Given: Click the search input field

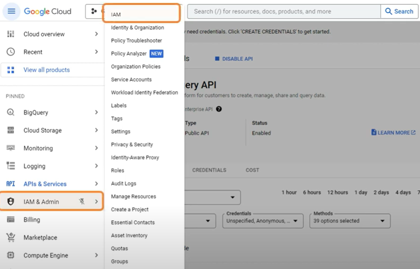Looking at the screenshot, I should (x=283, y=11).
